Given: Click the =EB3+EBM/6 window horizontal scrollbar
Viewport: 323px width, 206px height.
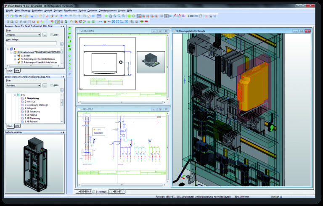Looking at the screenshot, I should (122, 102).
